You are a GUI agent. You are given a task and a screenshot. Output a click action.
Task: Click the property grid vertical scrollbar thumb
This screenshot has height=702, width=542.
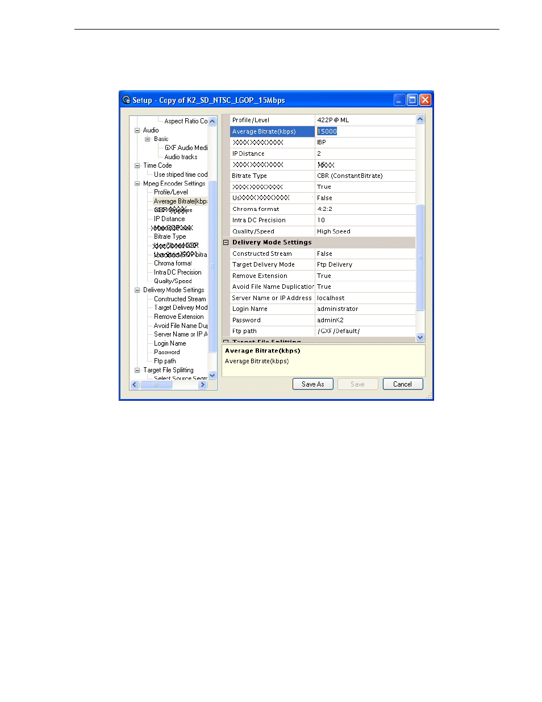[x=420, y=257]
